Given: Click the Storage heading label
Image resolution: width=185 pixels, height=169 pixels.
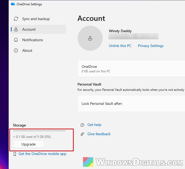Looking at the screenshot, I should [19, 125].
